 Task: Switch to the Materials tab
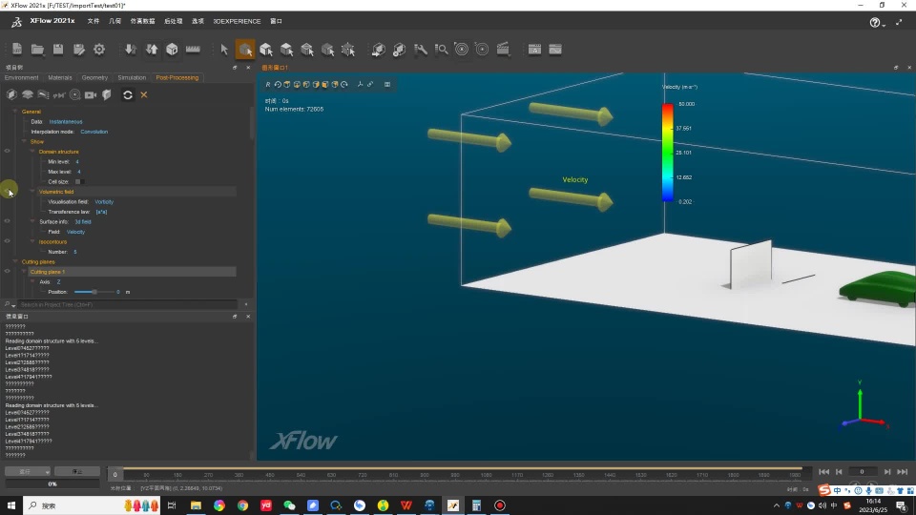coord(59,77)
